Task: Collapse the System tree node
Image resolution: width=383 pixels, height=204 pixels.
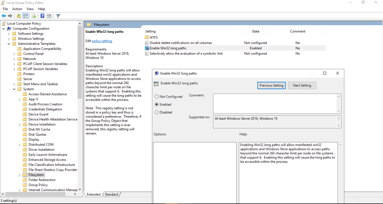Action: click(x=13, y=89)
